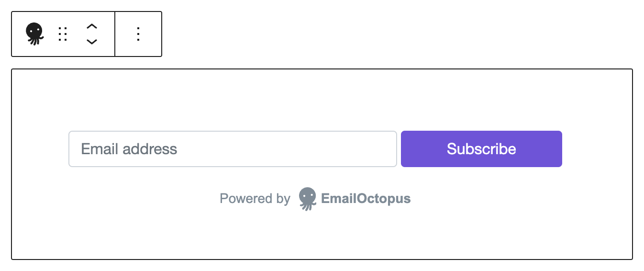This screenshot has width=644, height=271.
Task: Open block options three-dot menu
Action: (138, 34)
